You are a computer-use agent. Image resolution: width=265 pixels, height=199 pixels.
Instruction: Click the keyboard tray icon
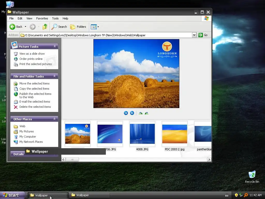click(x=227, y=195)
